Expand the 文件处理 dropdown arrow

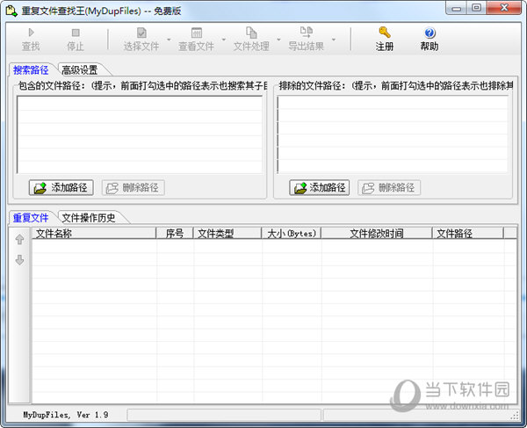click(278, 40)
